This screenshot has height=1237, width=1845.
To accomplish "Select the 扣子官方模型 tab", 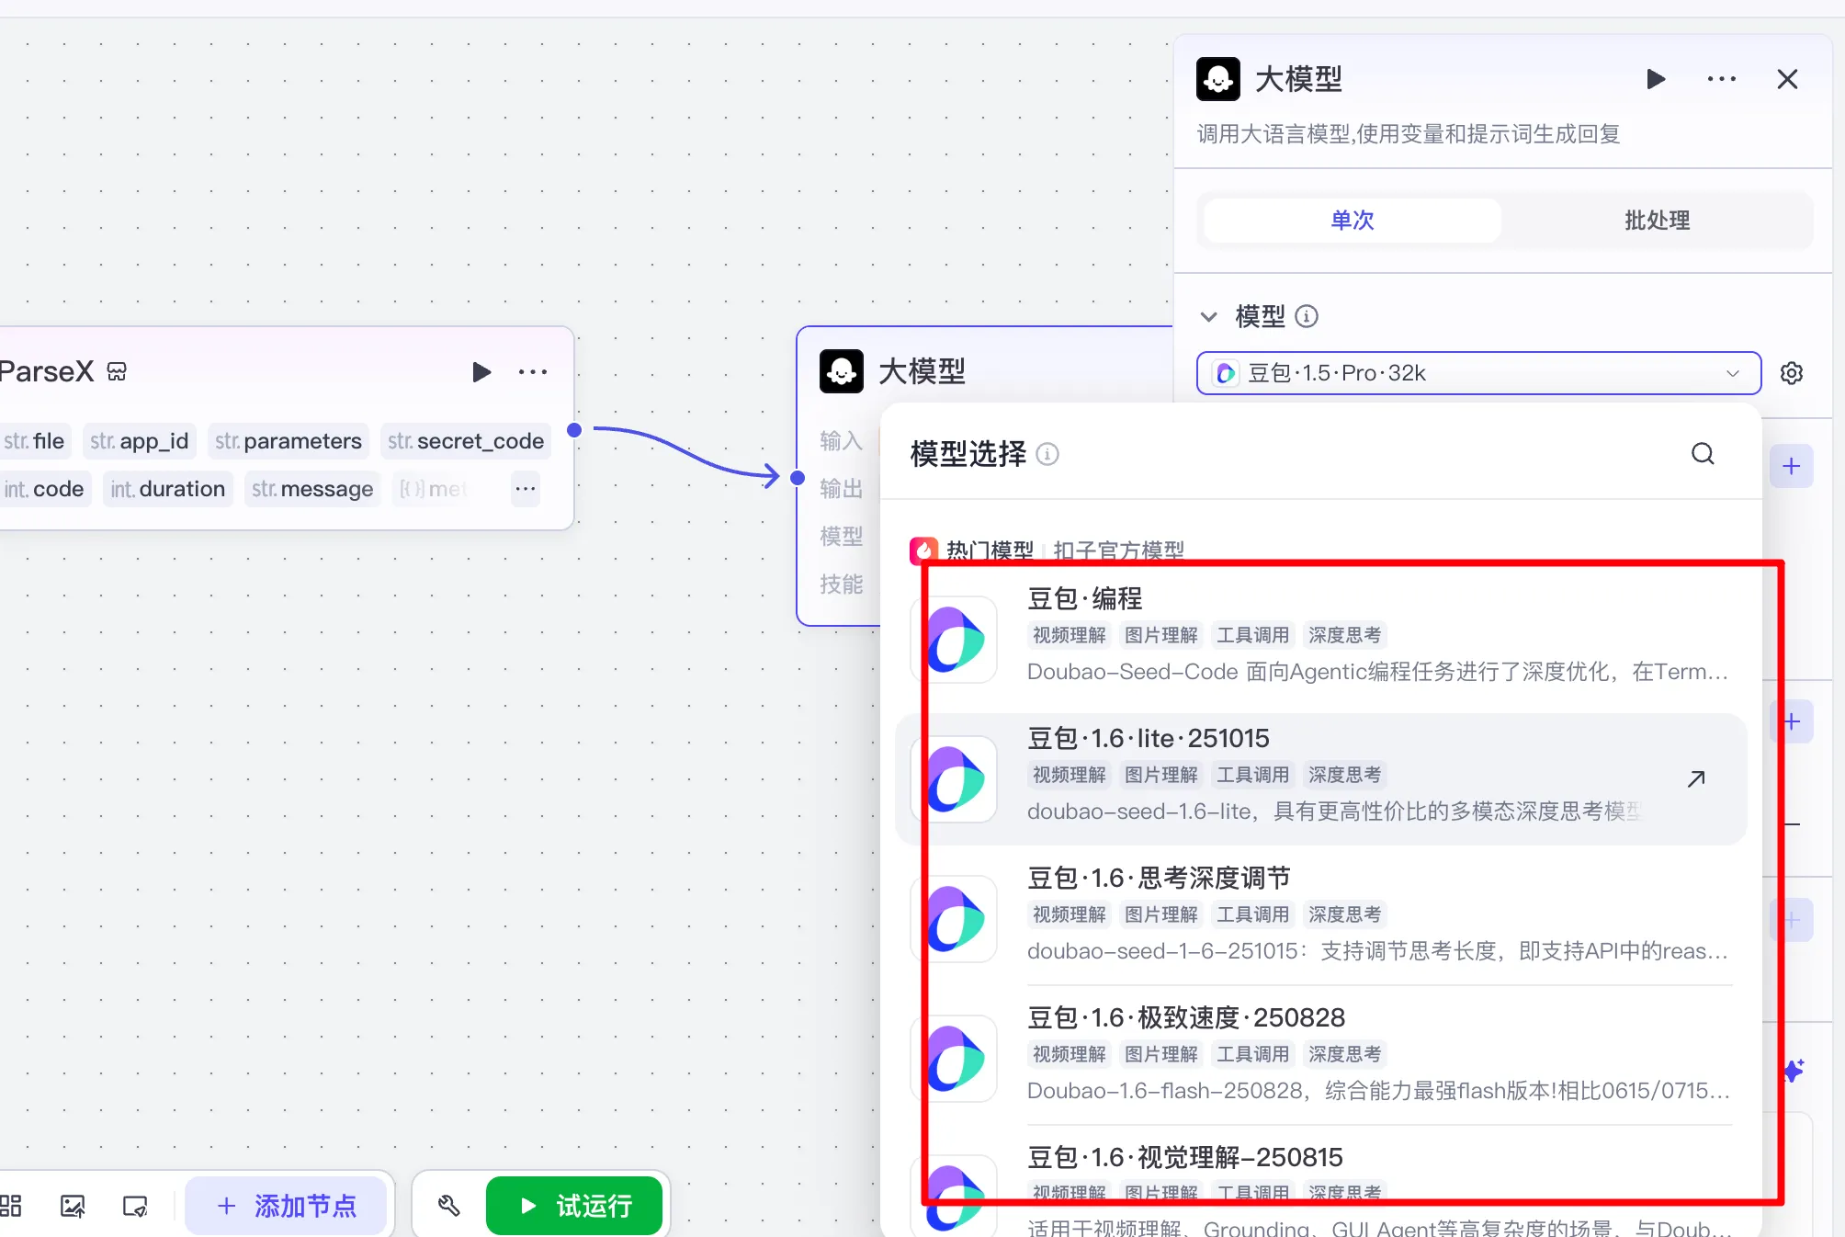I will (1118, 550).
